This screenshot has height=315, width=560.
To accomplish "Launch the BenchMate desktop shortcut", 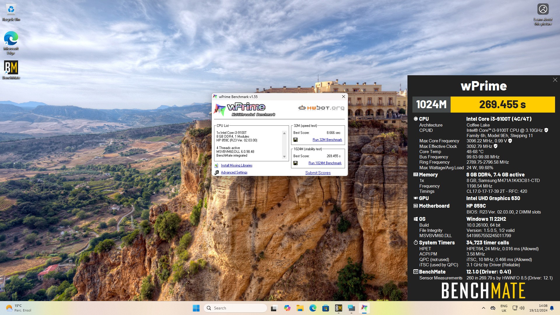I will point(11,70).
